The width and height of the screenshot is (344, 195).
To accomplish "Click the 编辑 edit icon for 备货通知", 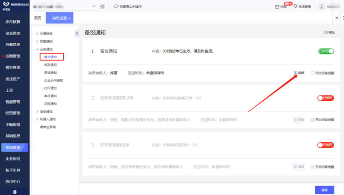I will point(295,73).
